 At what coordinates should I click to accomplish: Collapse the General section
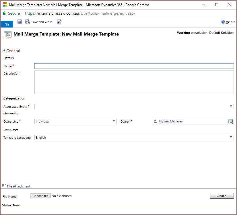[x=4, y=51]
